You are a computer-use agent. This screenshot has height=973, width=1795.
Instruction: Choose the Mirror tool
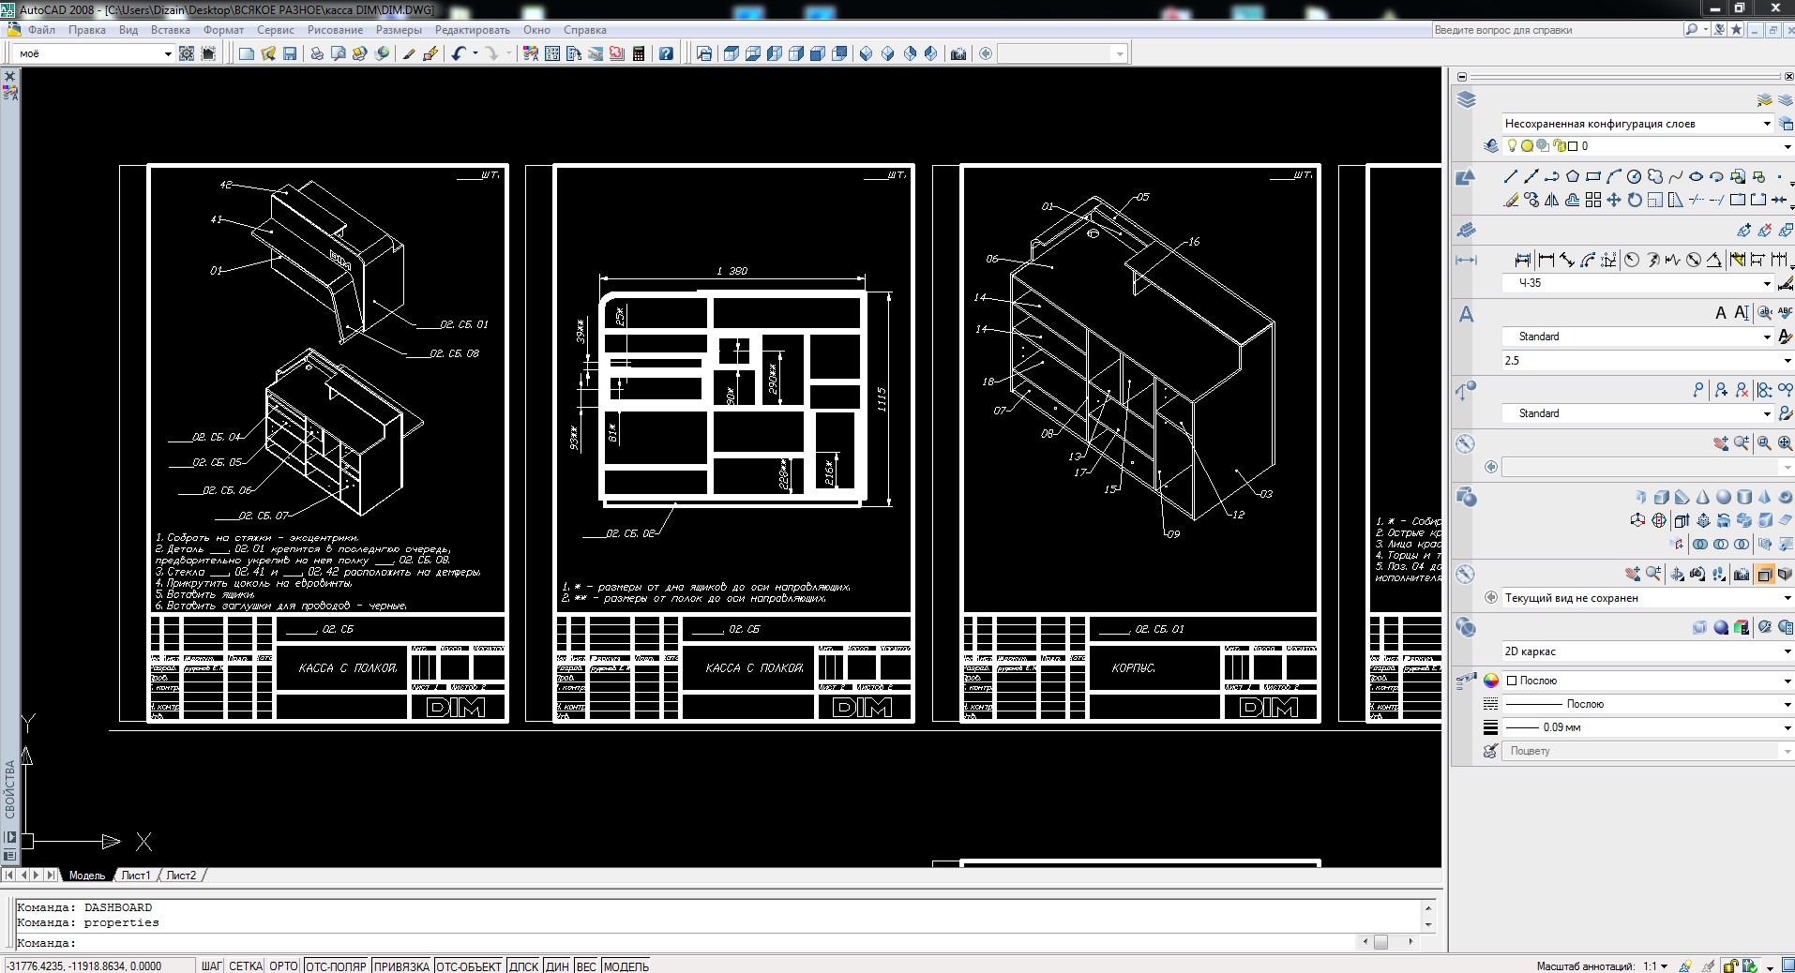coord(1551,200)
